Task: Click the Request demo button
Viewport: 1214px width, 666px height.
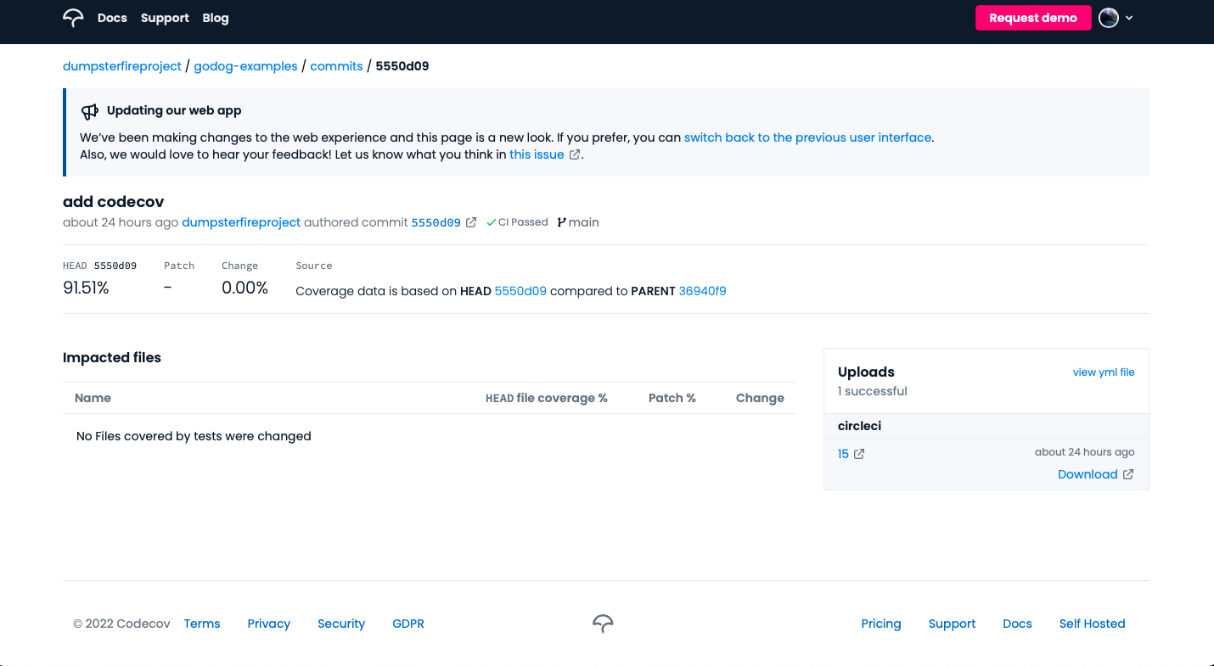Action: [1033, 18]
